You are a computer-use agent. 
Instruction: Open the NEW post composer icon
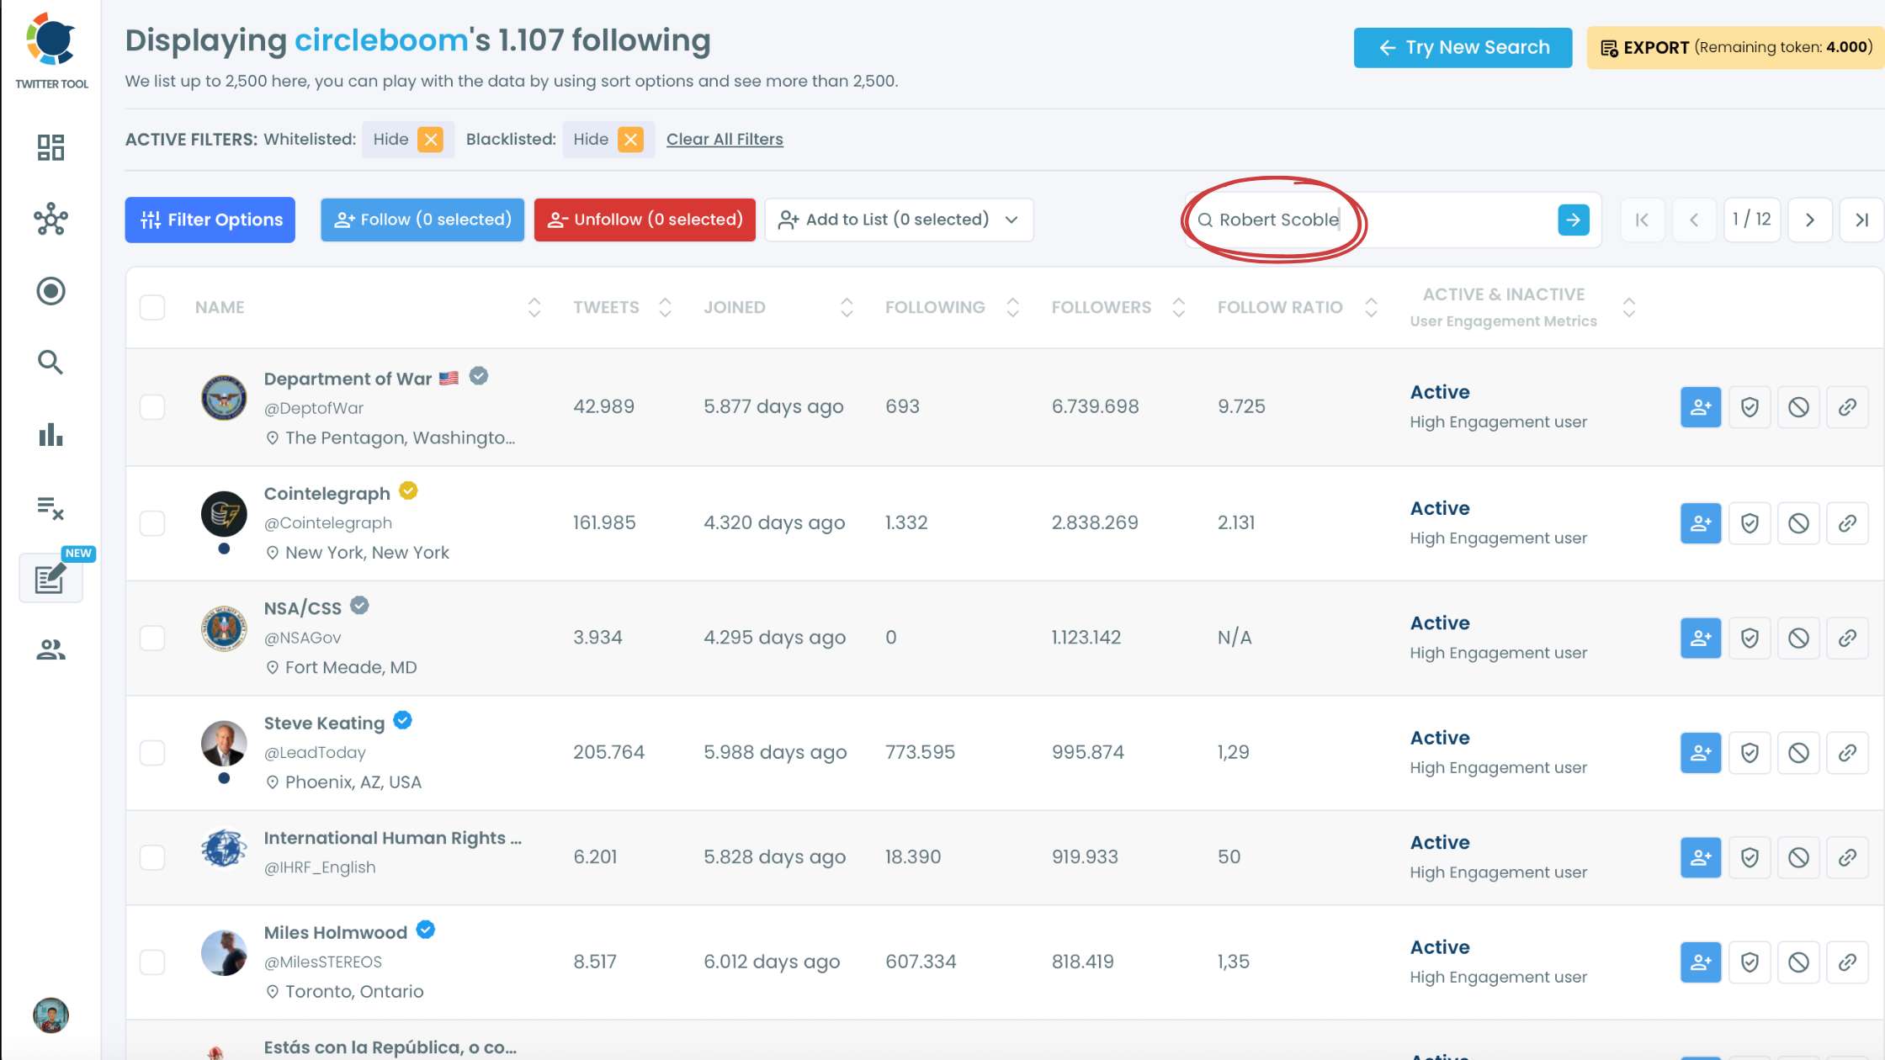tap(50, 579)
